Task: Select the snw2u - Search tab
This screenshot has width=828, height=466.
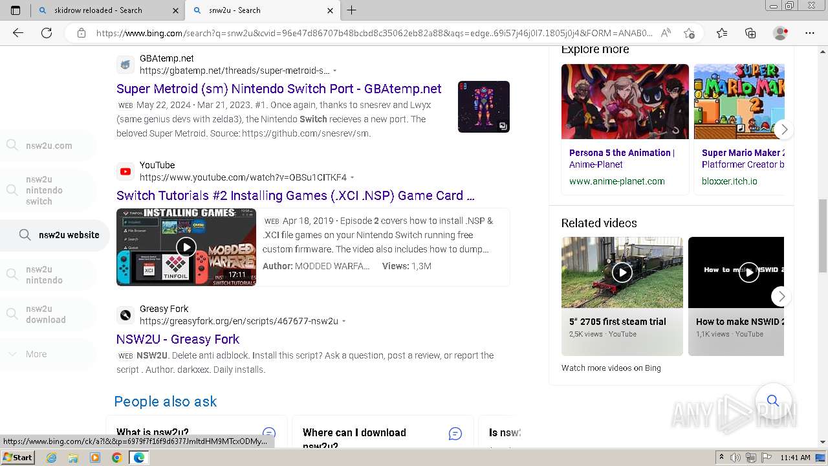Action: point(263,10)
